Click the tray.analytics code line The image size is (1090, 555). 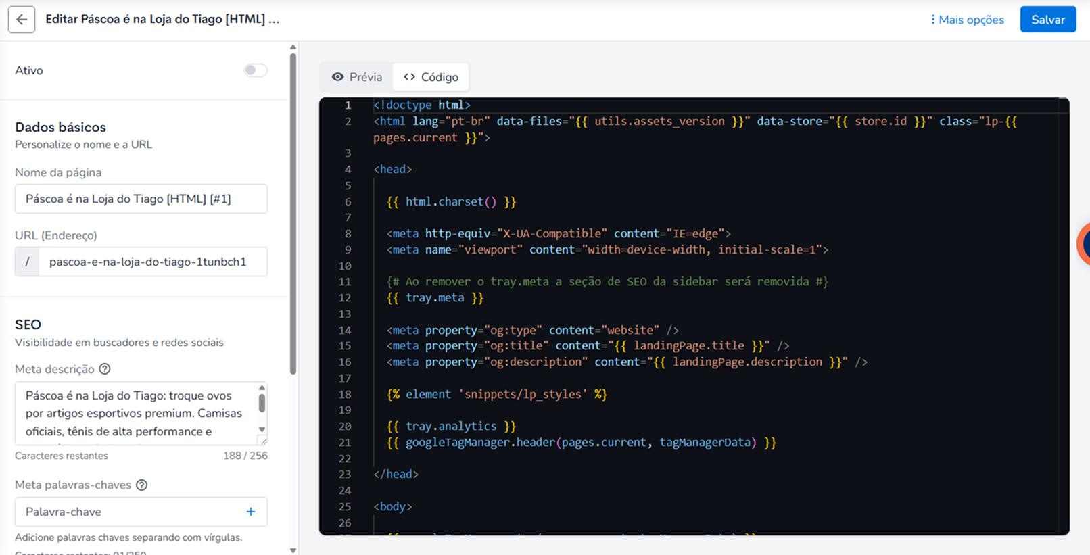(451, 426)
